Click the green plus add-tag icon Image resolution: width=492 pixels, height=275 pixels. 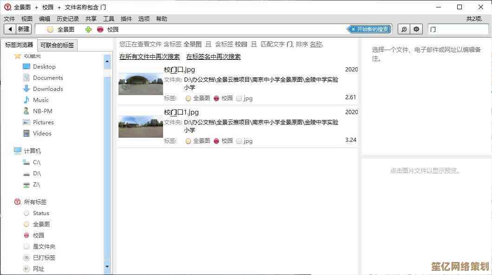tap(89, 29)
